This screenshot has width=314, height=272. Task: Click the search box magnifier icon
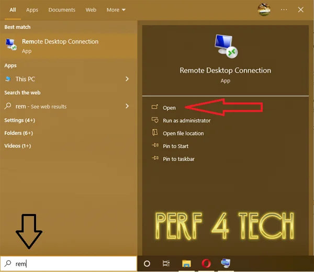8,264
